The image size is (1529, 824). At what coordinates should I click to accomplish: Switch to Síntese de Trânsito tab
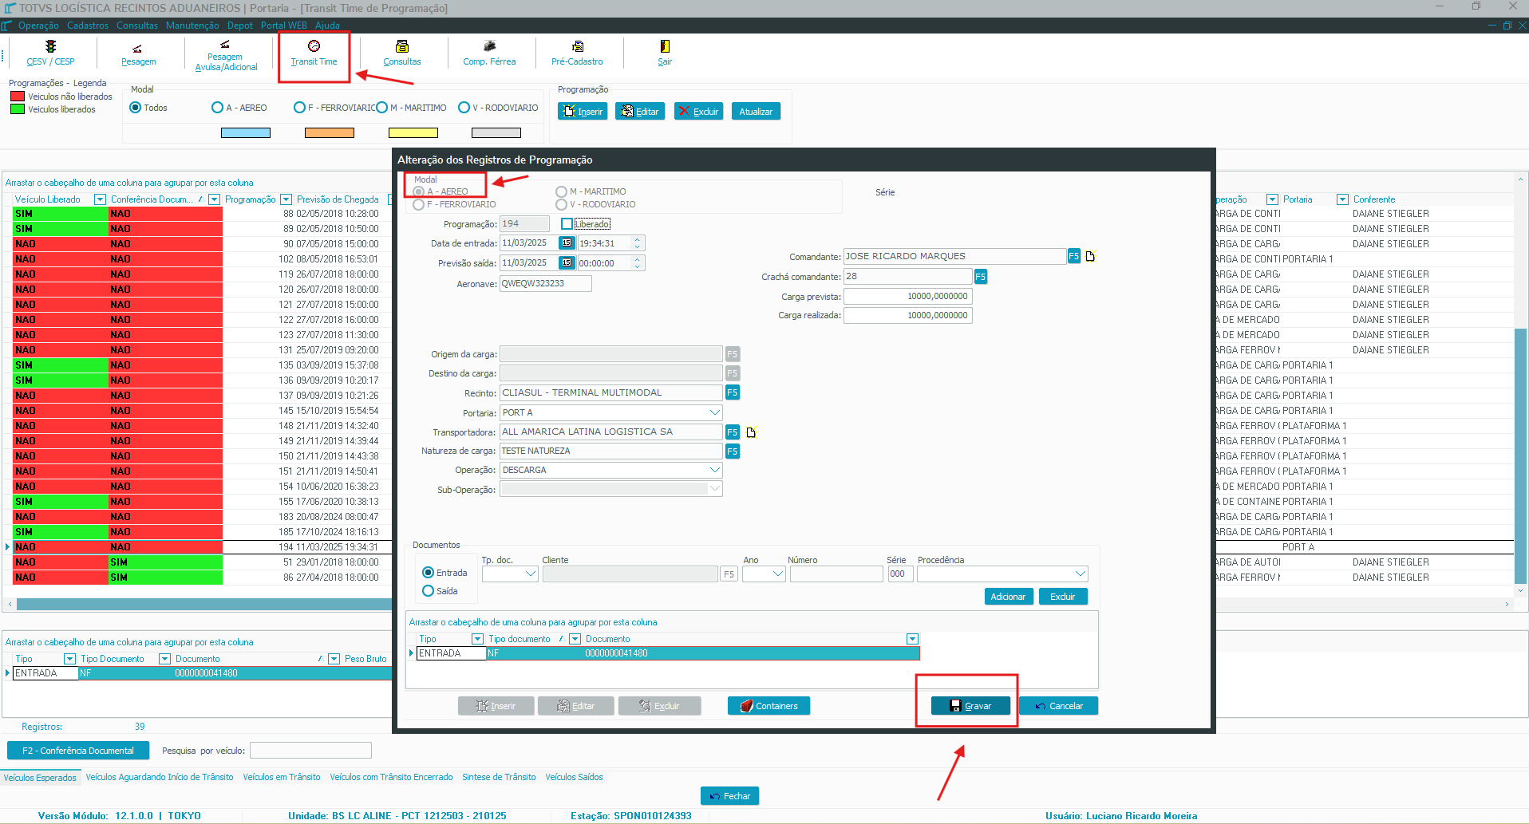[499, 777]
